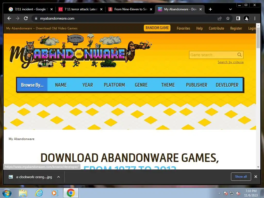
Task: Open the Chrome side panel
Action: click(x=238, y=18)
